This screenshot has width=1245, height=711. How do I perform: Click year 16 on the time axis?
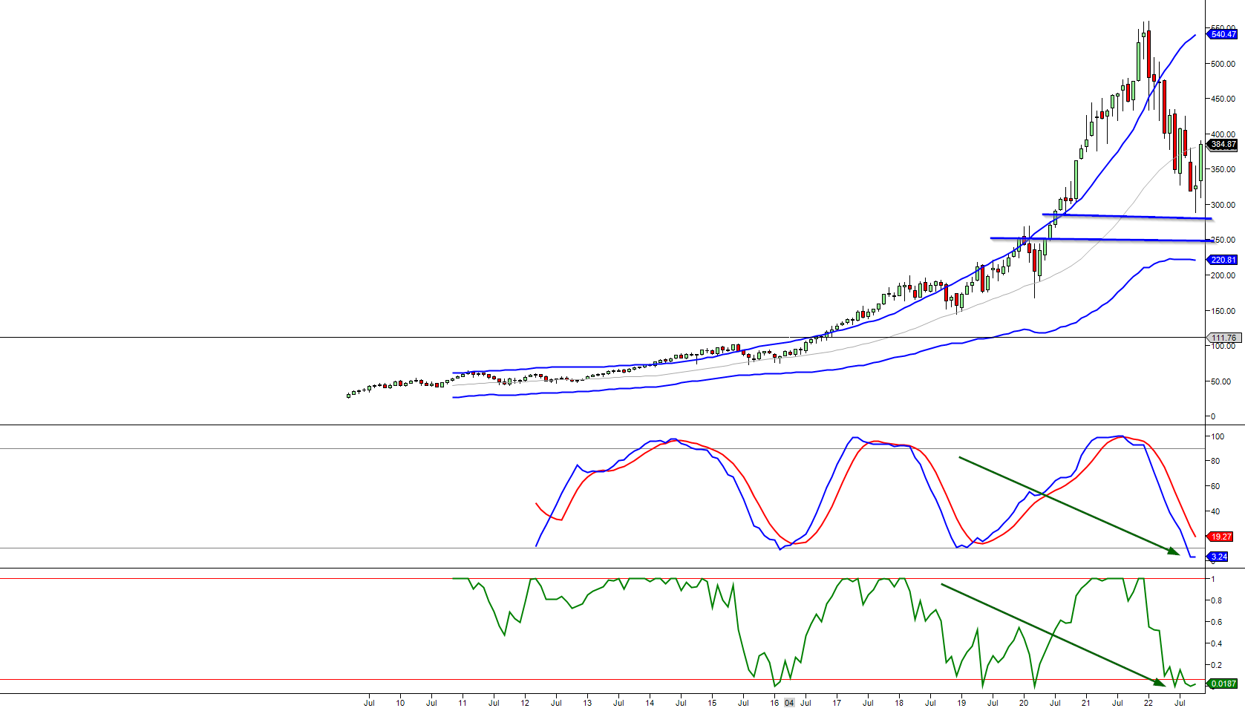[774, 703]
